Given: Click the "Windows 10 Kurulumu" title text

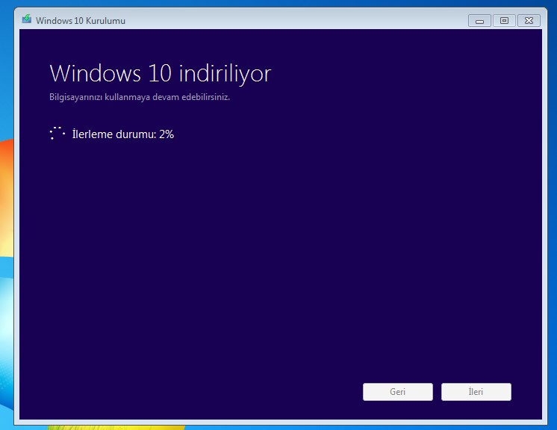Looking at the screenshot, I should click(x=81, y=21).
